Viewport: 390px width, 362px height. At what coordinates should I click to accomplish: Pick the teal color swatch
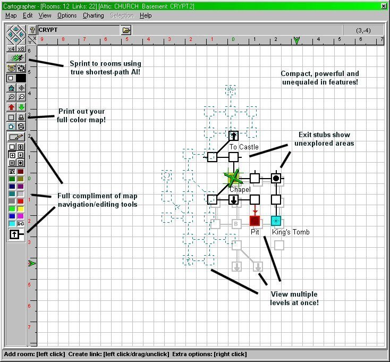(x=12, y=194)
